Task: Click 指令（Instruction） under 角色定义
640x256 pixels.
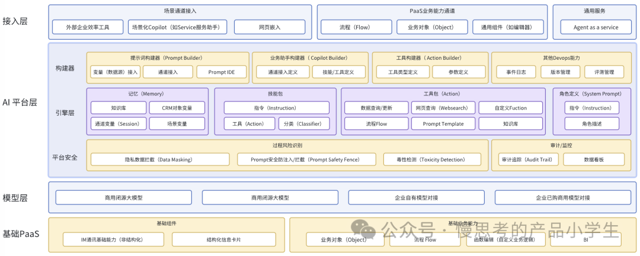Action: pyautogui.click(x=592, y=108)
